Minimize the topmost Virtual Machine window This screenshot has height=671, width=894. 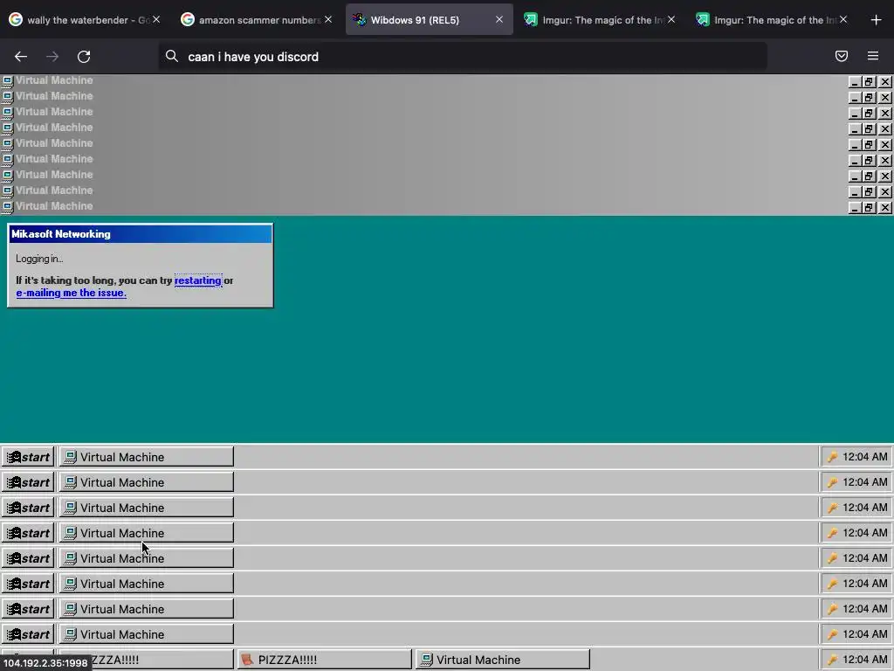(x=854, y=81)
